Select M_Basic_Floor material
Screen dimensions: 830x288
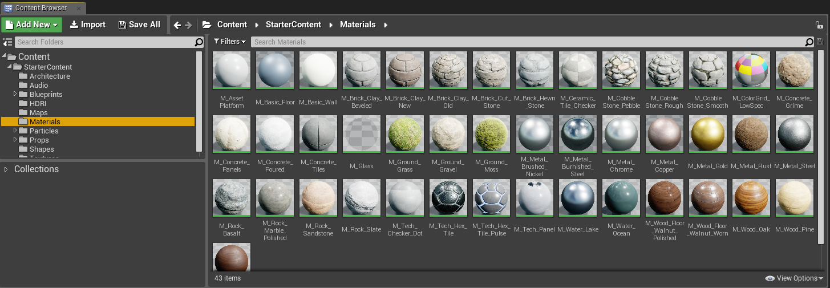[x=275, y=80]
